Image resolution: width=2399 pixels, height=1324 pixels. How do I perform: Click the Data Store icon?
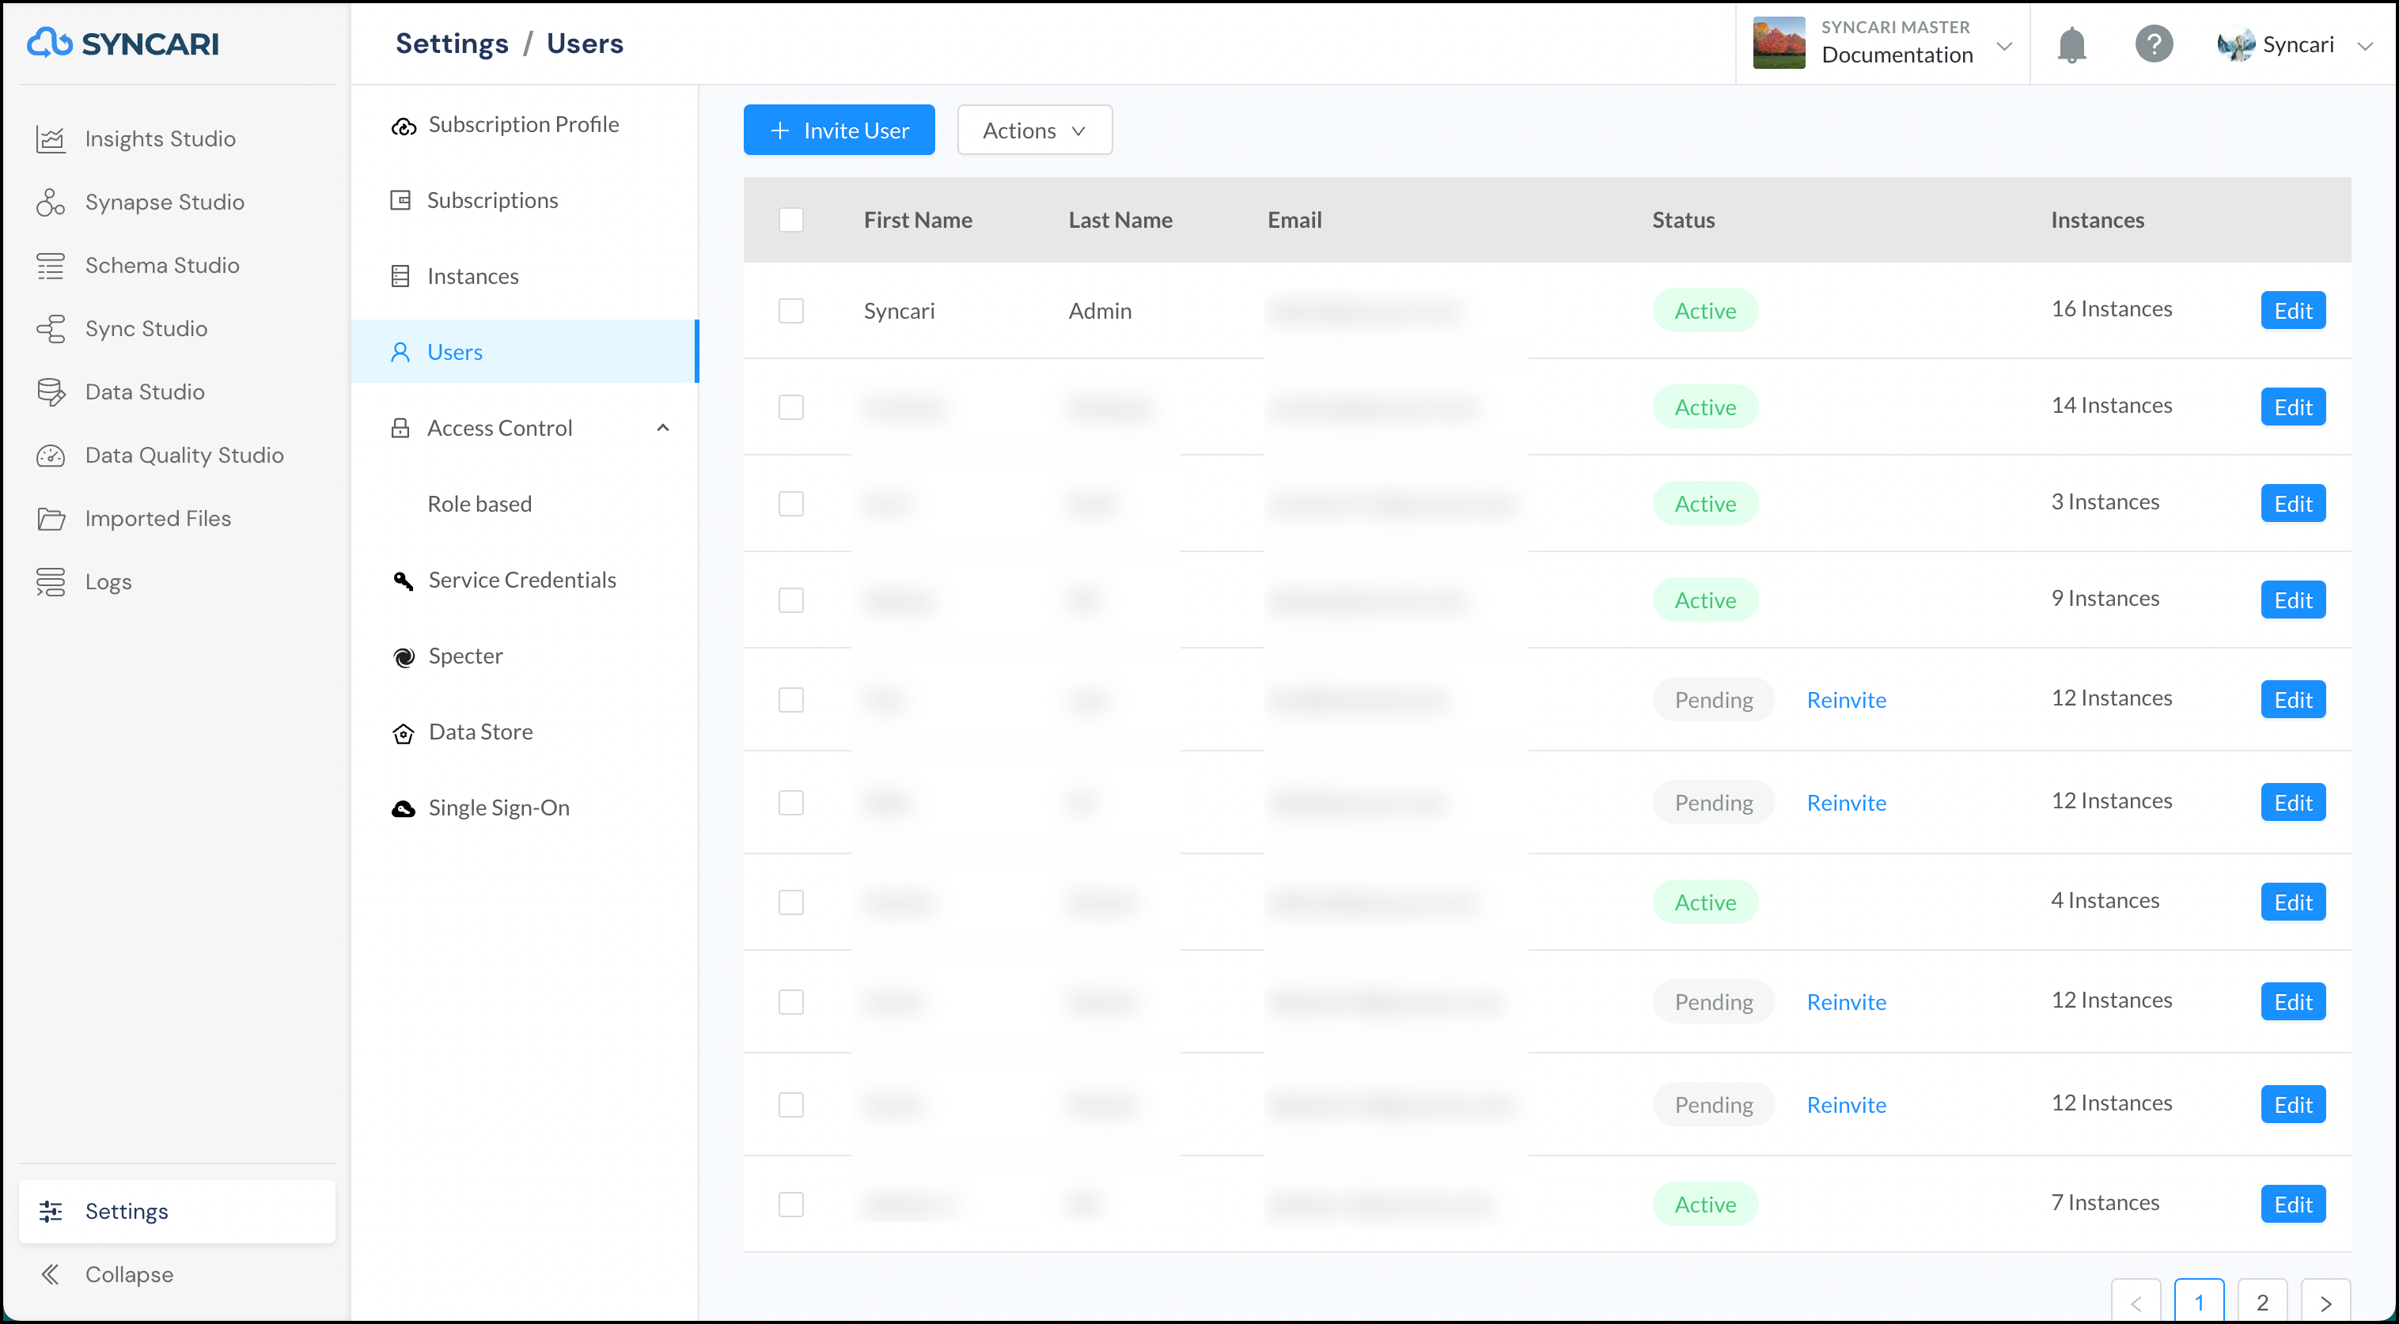pos(404,734)
